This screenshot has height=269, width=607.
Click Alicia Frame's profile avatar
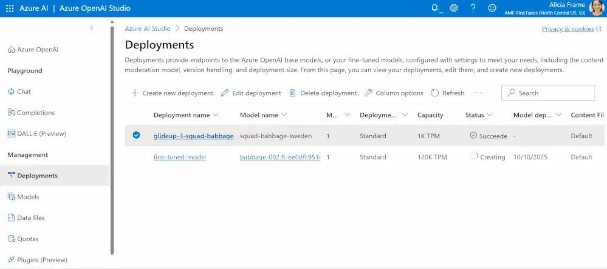pyautogui.click(x=596, y=8)
